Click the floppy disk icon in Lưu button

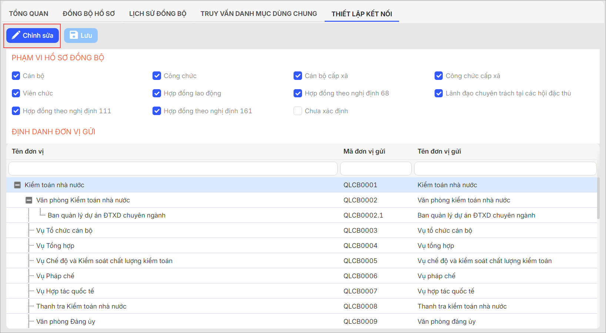pos(74,35)
